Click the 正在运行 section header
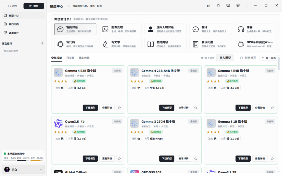Screen dimensions: 282x176 [x=7, y=44]
